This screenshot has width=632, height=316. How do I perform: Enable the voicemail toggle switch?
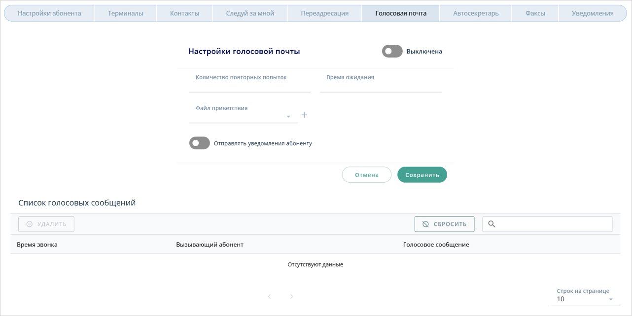click(392, 51)
